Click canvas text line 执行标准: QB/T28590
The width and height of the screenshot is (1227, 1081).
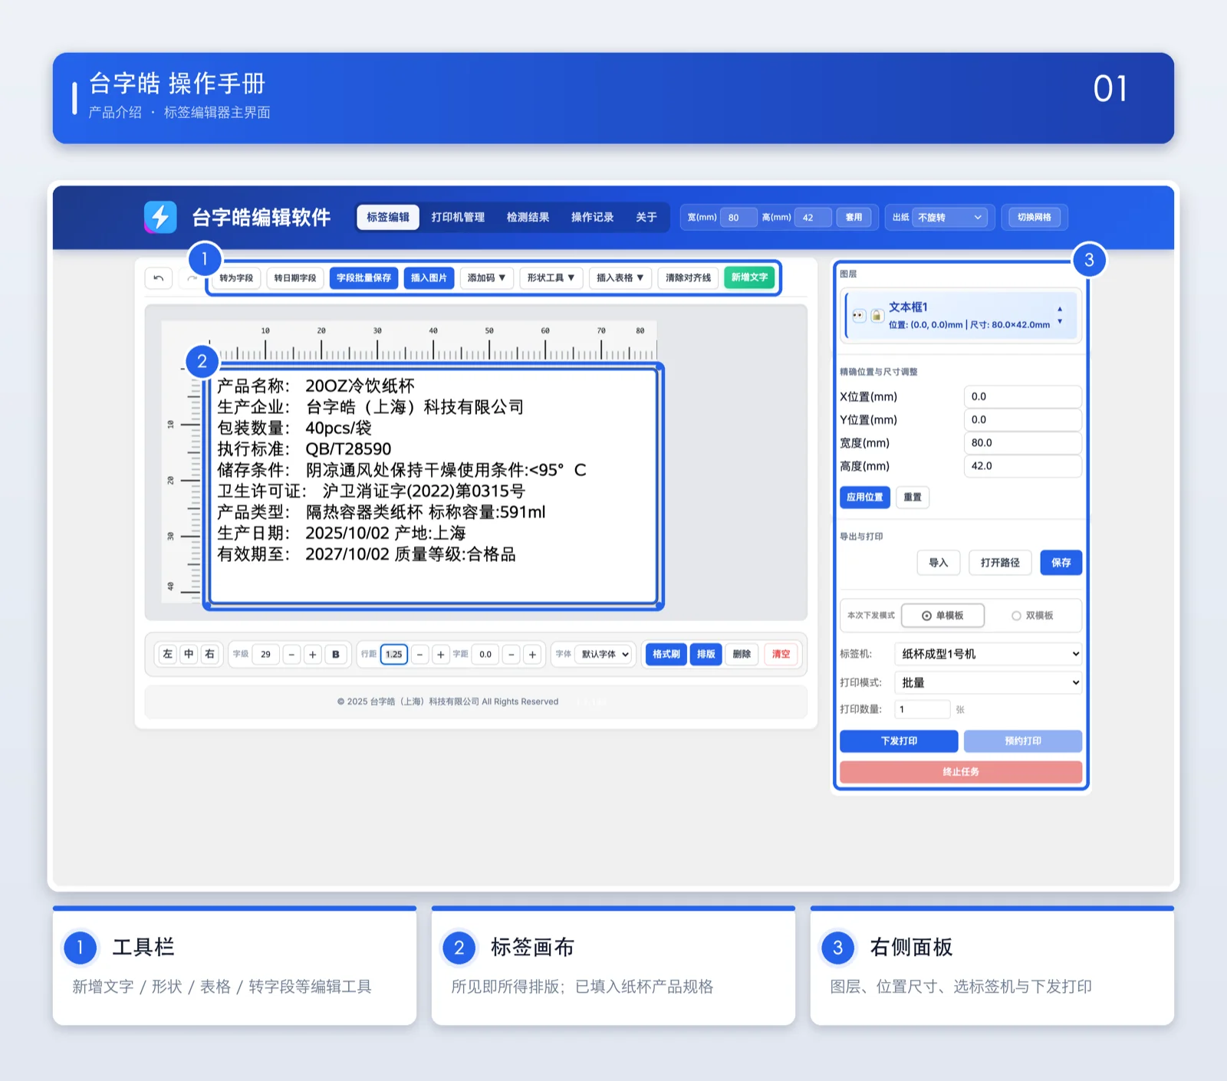tap(304, 449)
